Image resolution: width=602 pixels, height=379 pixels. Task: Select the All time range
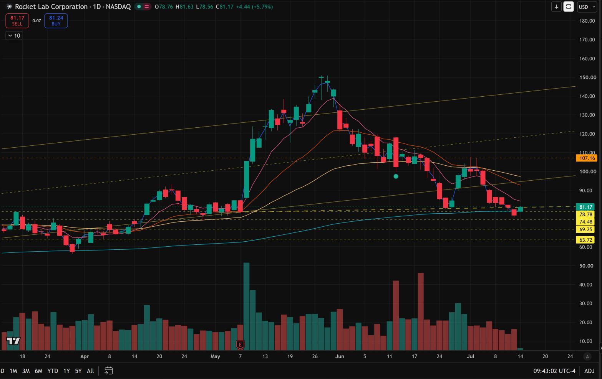click(90, 371)
